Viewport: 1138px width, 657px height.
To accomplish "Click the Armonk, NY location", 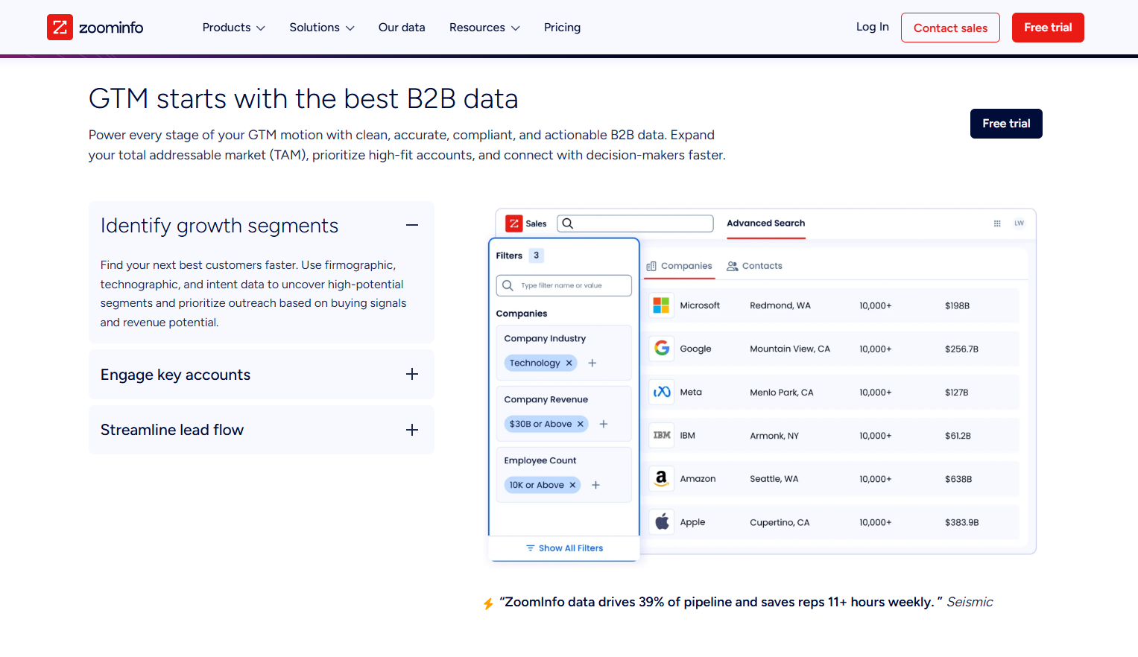I will coord(774,436).
